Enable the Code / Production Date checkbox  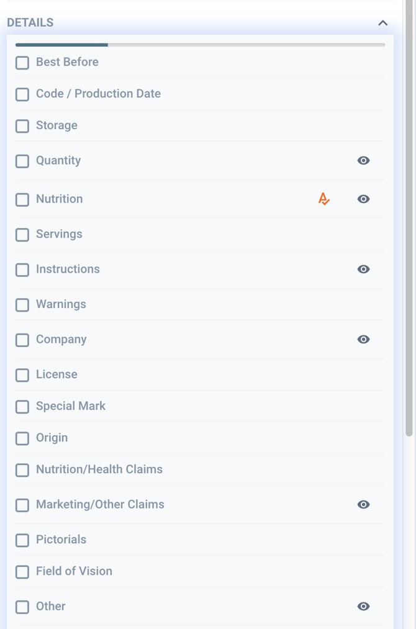click(x=22, y=94)
